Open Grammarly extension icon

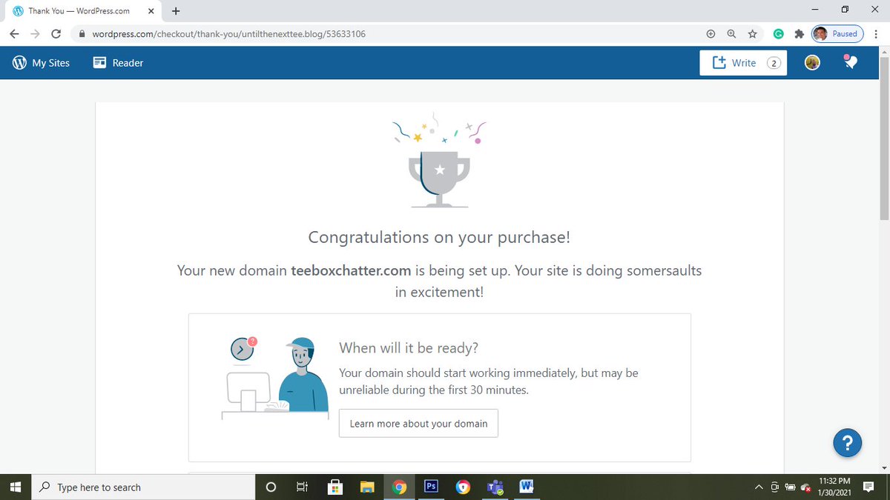click(x=779, y=34)
